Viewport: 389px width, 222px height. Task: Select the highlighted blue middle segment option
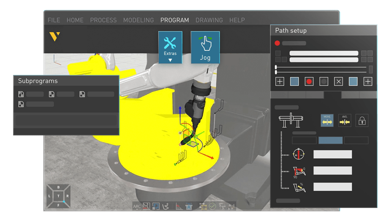tap(330, 140)
